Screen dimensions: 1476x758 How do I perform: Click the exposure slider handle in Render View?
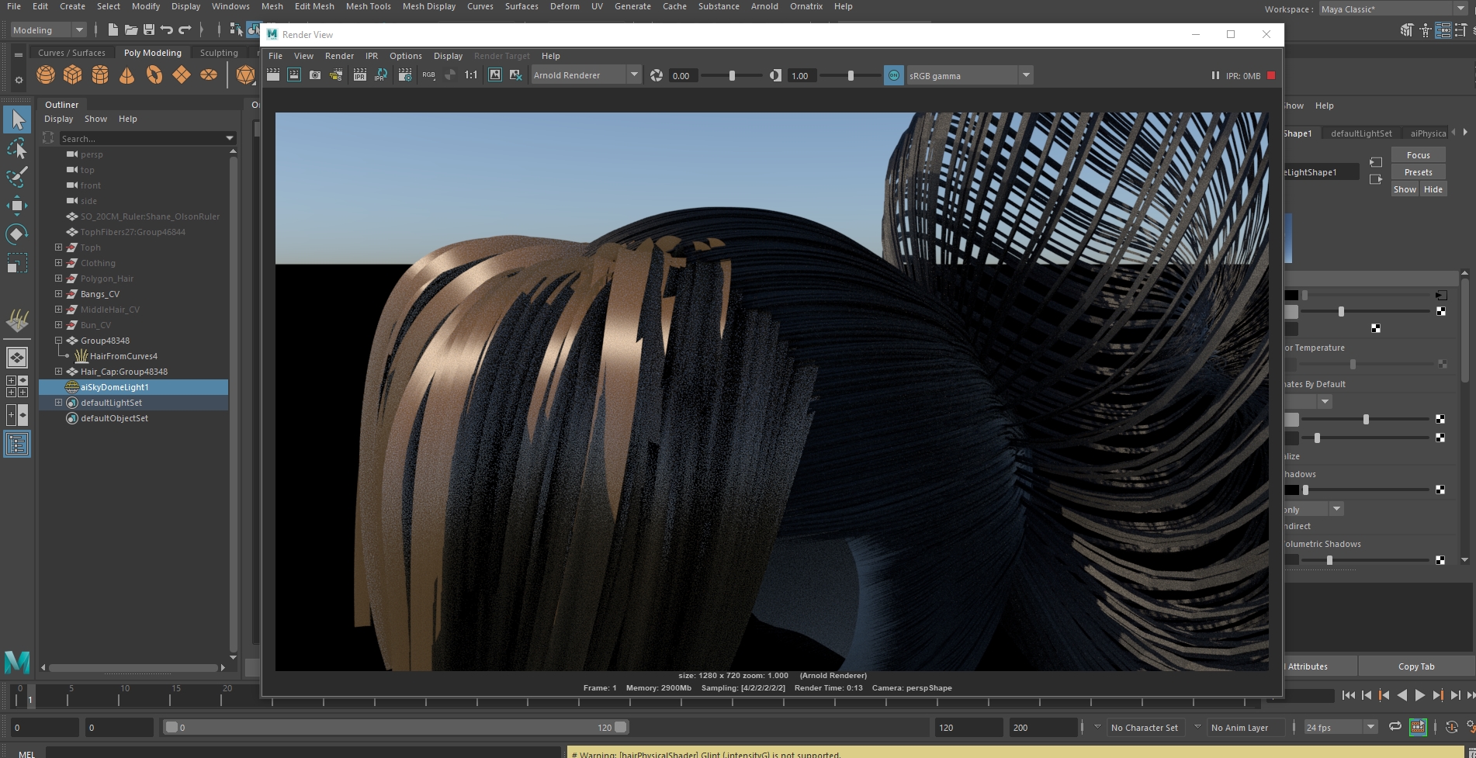[x=732, y=75]
